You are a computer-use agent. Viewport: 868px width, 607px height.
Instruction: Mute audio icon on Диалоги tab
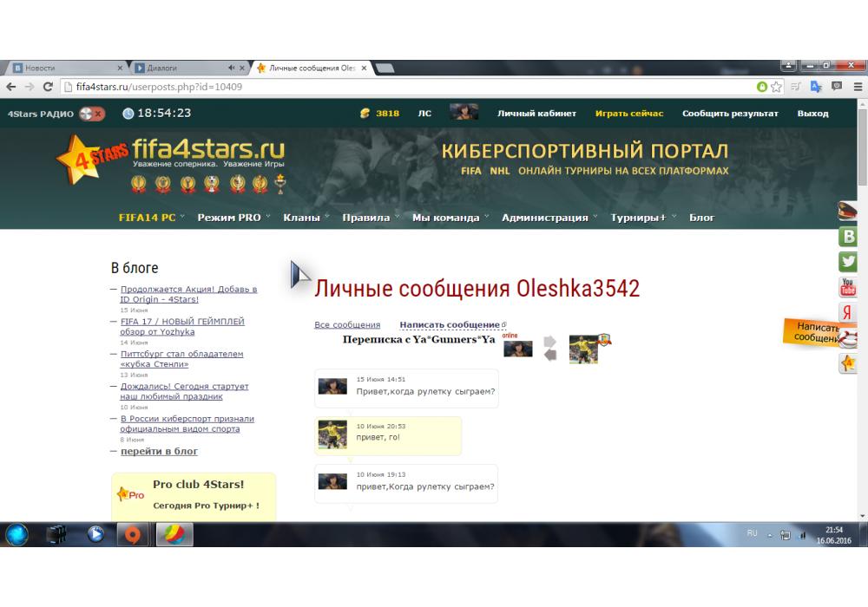[231, 68]
